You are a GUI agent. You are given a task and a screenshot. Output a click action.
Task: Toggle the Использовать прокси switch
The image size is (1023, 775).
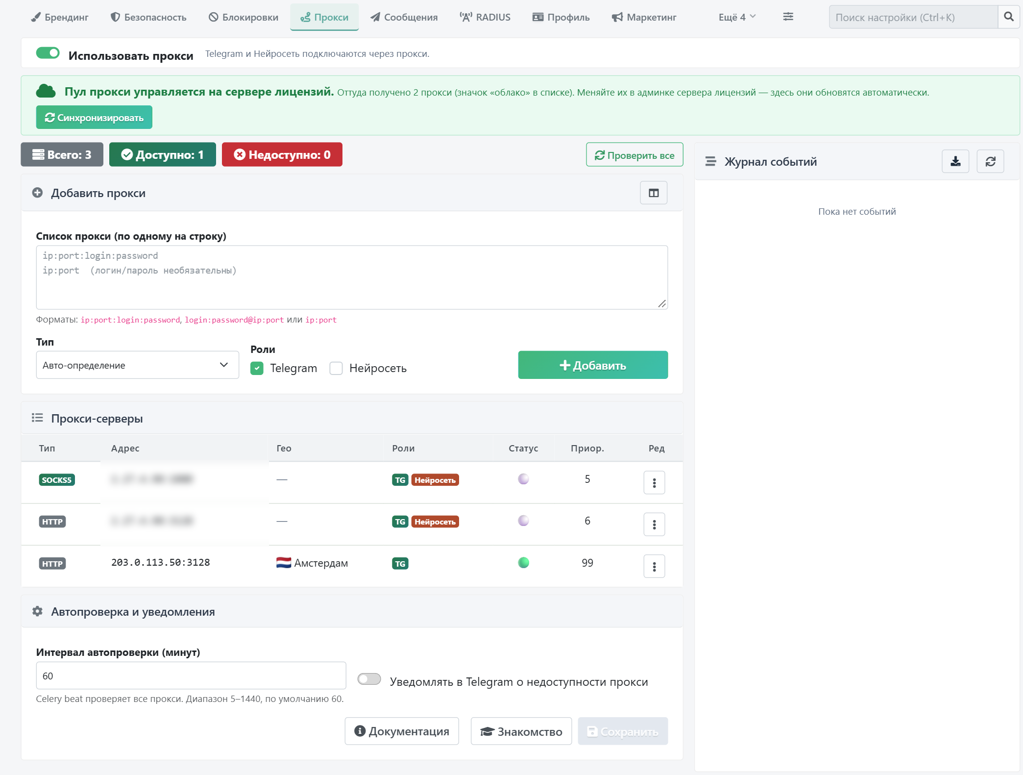pyautogui.click(x=48, y=53)
